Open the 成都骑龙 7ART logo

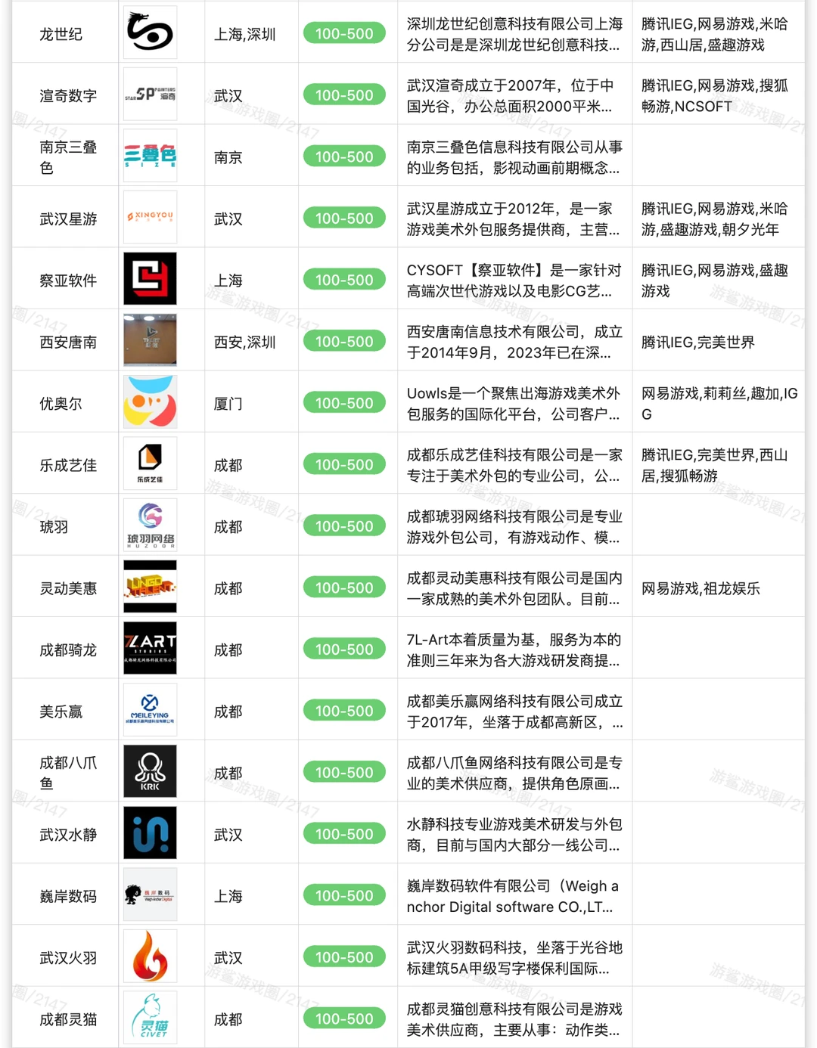point(150,649)
